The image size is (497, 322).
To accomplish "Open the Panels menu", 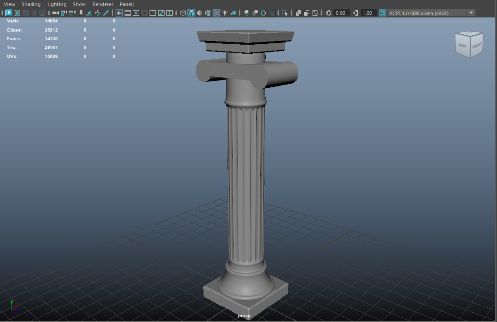I will (127, 4).
